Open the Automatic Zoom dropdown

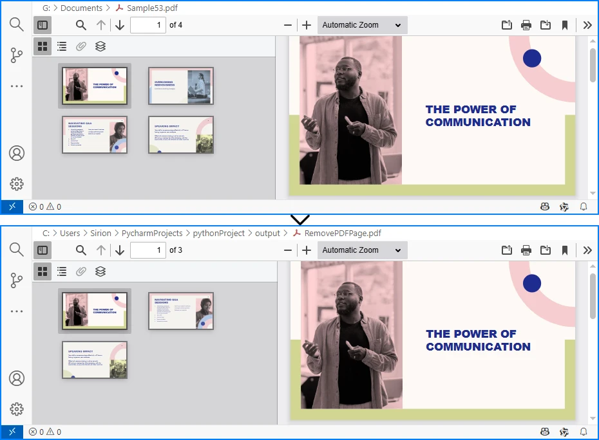click(362, 24)
